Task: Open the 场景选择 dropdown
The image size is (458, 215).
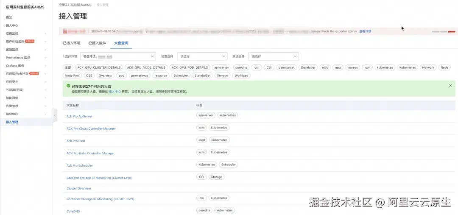Action: point(202,56)
